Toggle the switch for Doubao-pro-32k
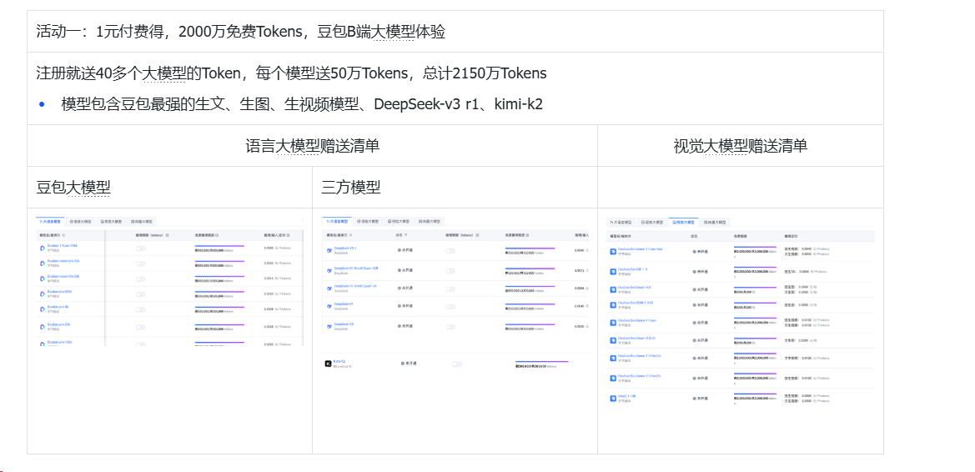The width and height of the screenshot is (975, 472). coord(140,327)
